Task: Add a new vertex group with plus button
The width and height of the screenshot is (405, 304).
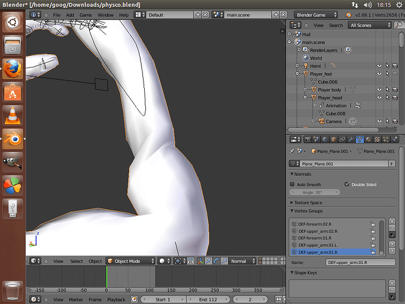Action: click(x=392, y=221)
